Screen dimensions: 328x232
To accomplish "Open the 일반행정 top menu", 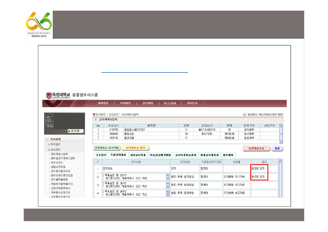I will (x=148, y=103).
